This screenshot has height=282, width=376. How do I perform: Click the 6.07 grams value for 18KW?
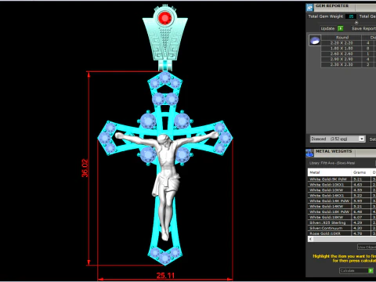(x=358, y=217)
